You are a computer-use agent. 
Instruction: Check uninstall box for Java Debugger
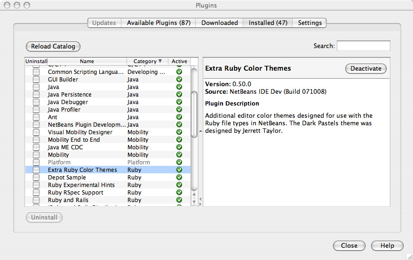(x=36, y=102)
